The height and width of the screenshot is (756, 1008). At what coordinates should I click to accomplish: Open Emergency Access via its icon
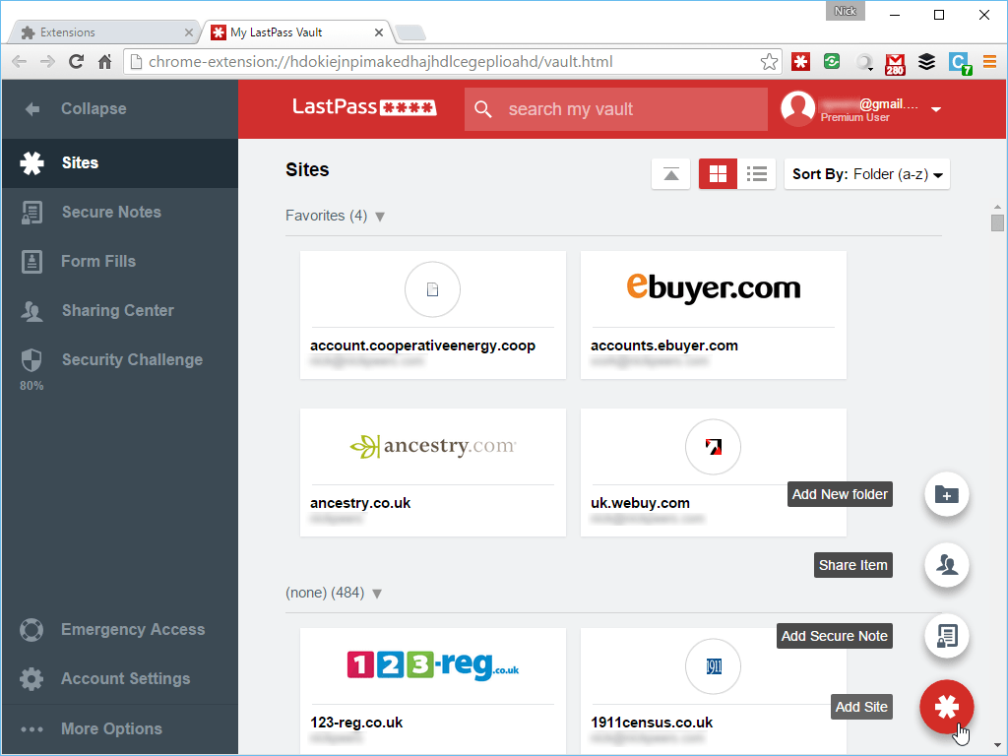click(31, 629)
